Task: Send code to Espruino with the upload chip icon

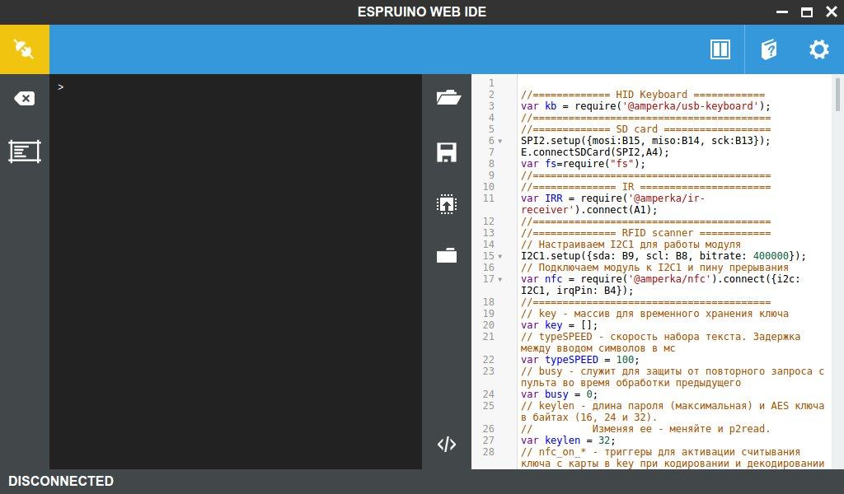Action: [x=447, y=204]
